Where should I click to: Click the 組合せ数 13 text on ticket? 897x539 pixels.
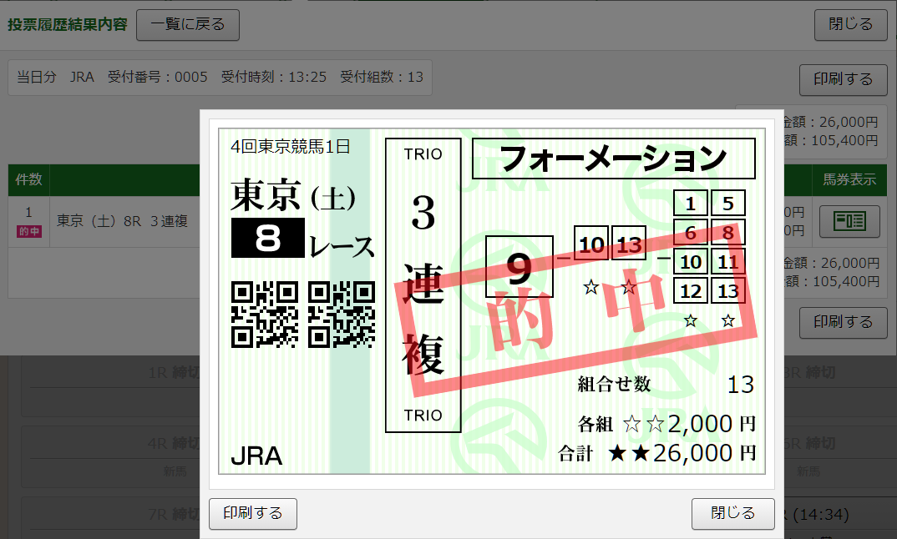click(x=666, y=385)
